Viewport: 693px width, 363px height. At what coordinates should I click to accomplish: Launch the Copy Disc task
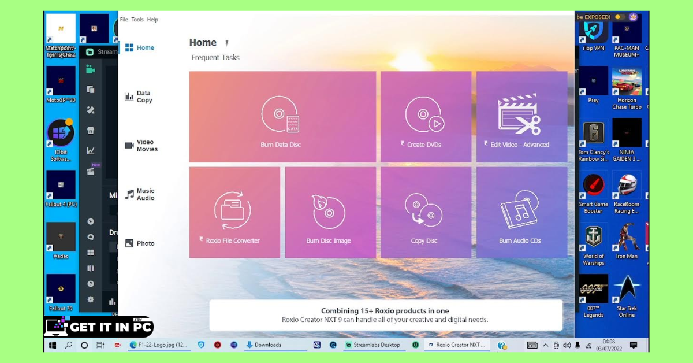click(x=426, y=212)
